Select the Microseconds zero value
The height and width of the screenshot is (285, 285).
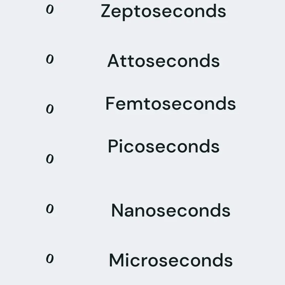(x=50, y=259)
